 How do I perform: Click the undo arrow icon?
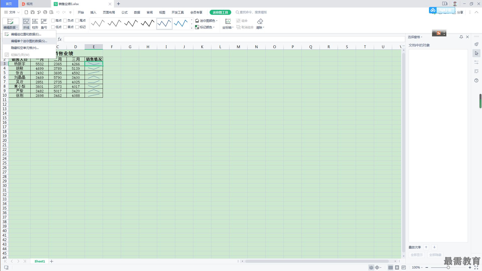(58, 12)
